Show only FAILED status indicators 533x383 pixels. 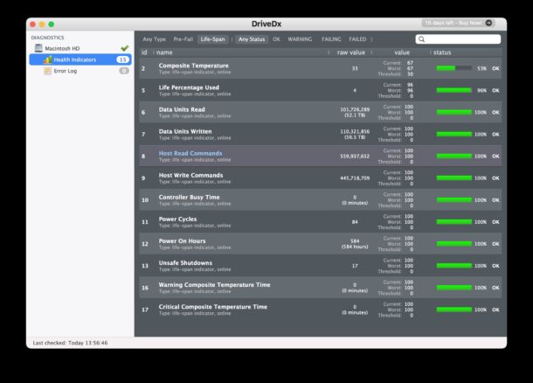[x=357, y=39]
